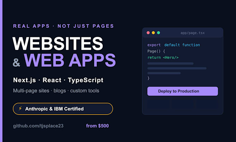Image resolution: width=236 pixels, height=142 pixels.
Task: Select the app/page.tsx file title
Action: point(193,33)
